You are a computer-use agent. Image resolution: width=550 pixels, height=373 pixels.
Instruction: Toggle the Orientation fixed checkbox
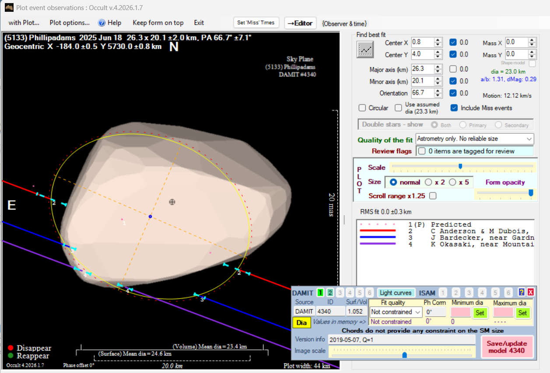pyautogui.click(x=453, y=93)
